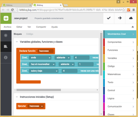
Task: Collapse the header with the double-chevron icon
Action: [x=133, y=27]
